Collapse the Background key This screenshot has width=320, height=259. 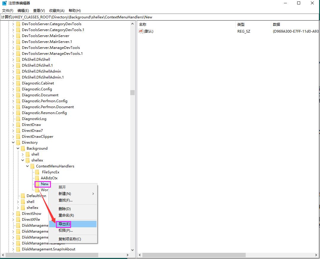pyautogui.click(x=18, y=148)
